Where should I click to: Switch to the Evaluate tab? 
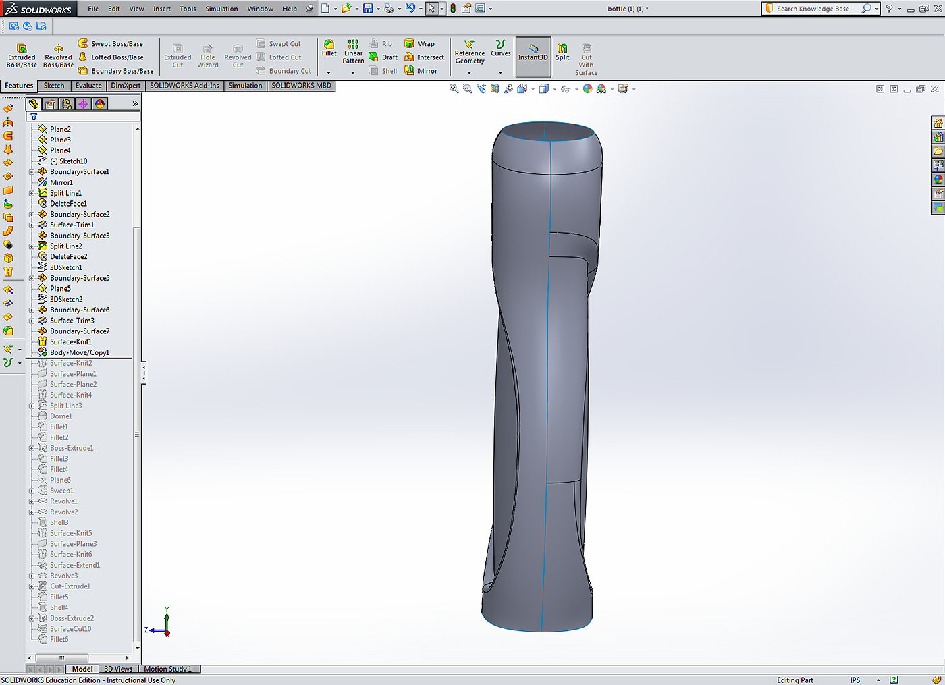pyautogui.click(x=88, y=86)
